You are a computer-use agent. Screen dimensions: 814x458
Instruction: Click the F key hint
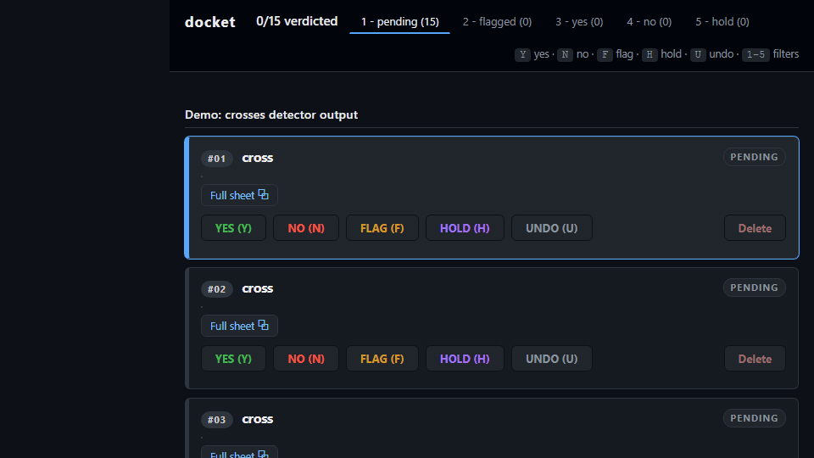point(605,54)
